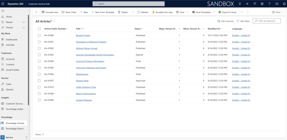Expand the Pinned section chevron
Viewport: 287px width, 140px height.
click(24, 28)
